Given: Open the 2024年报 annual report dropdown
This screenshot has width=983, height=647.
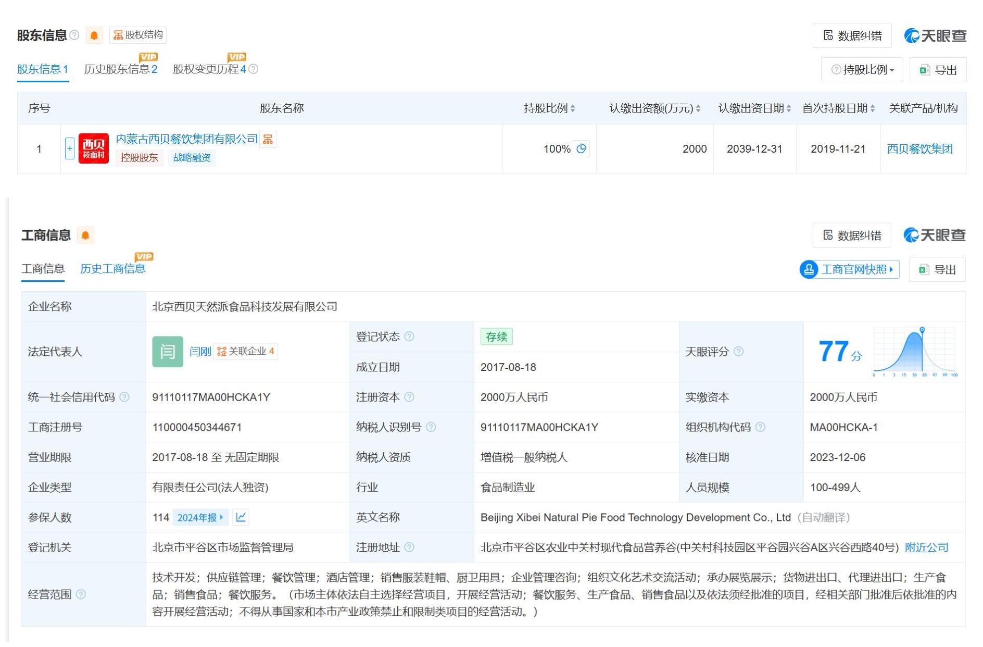Looking at the screenshot, I should coord(200,517).
